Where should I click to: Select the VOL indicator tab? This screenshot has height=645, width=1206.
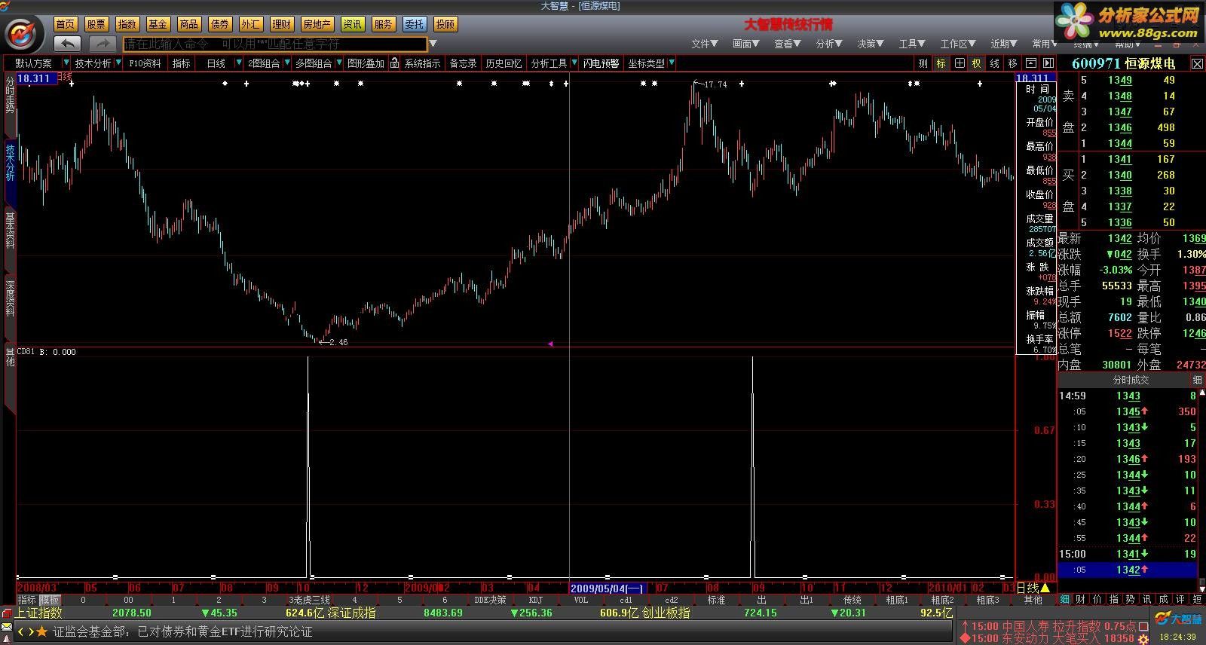coord(581,600)
